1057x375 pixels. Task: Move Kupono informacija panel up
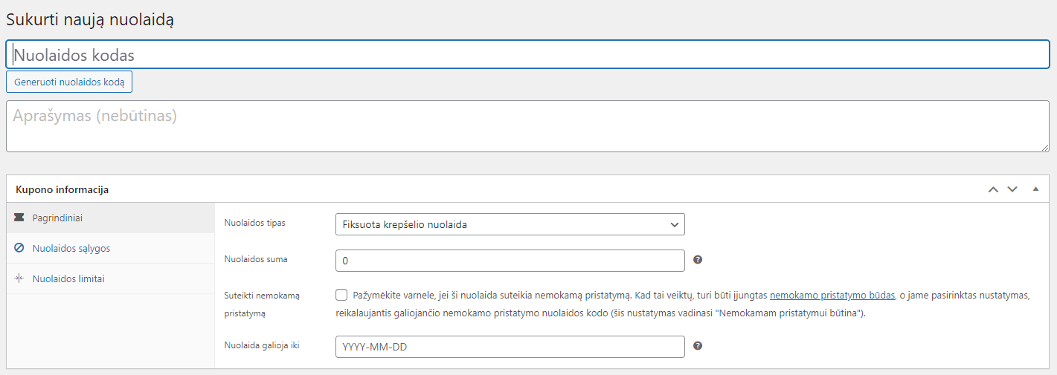tap(993, 189)
